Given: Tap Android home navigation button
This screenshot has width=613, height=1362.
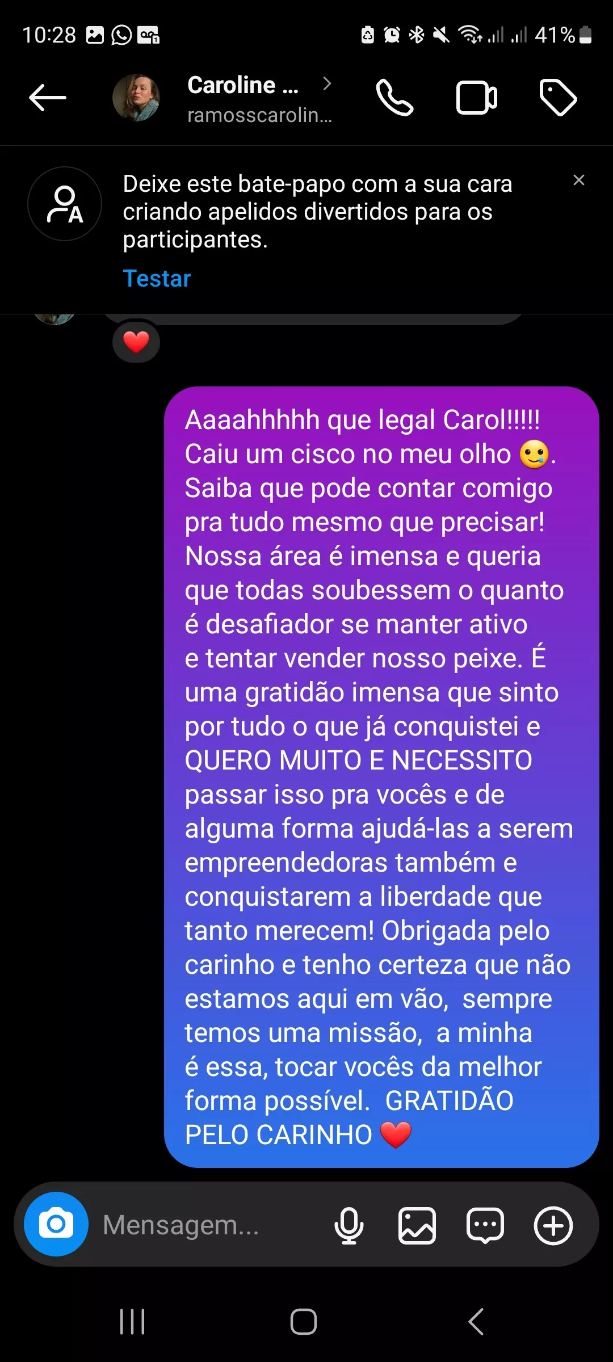Looking at the screenshot, I should coord(304,1322).
